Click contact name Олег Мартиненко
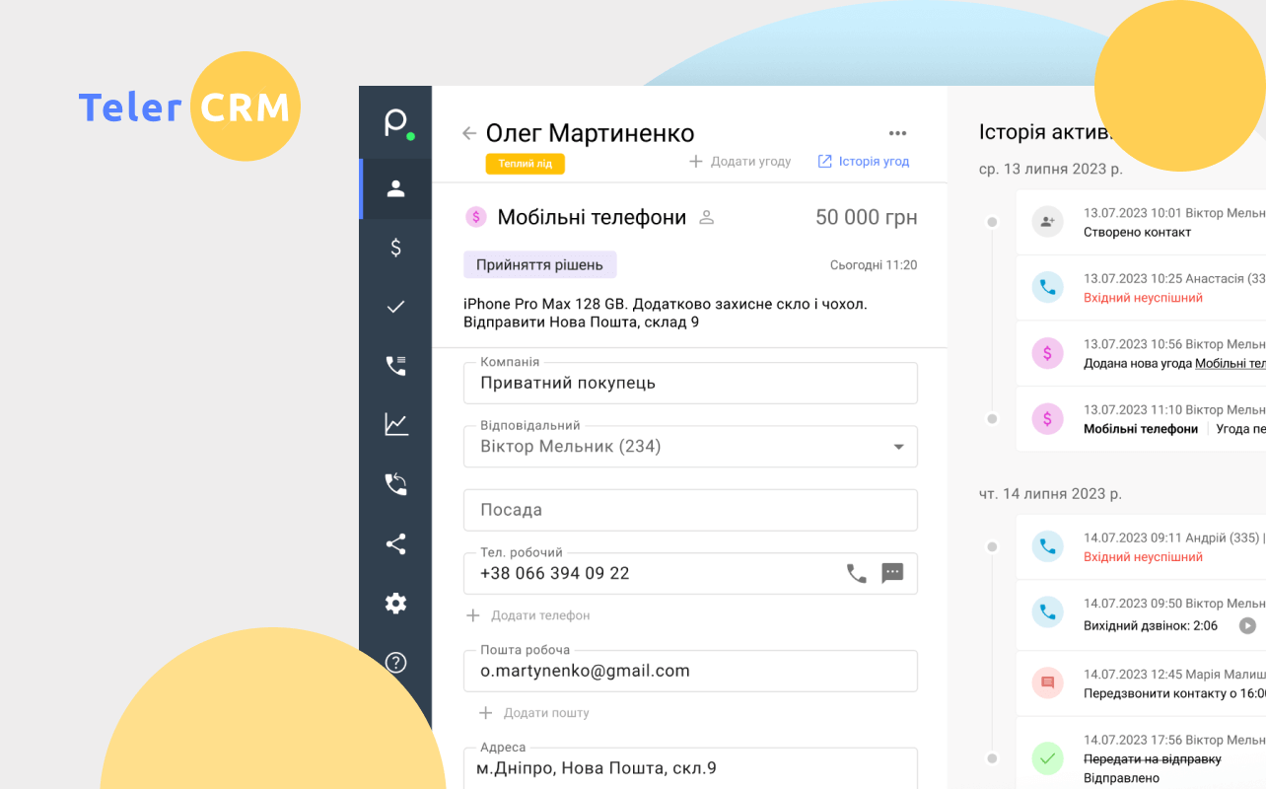This screenshot has height=789, width=1266. (591, 133)
